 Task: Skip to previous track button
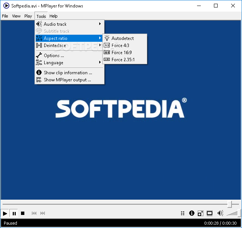(x=34, y=213)
